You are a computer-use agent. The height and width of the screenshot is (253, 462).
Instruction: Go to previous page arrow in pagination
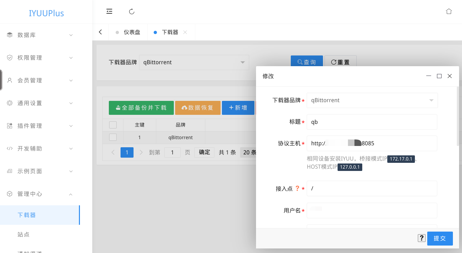(x=113, y=152)
